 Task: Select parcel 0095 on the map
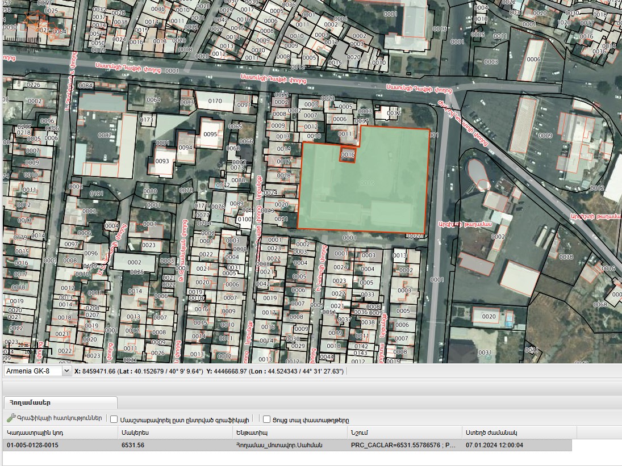pyautogui.click(x=210, y=134)
